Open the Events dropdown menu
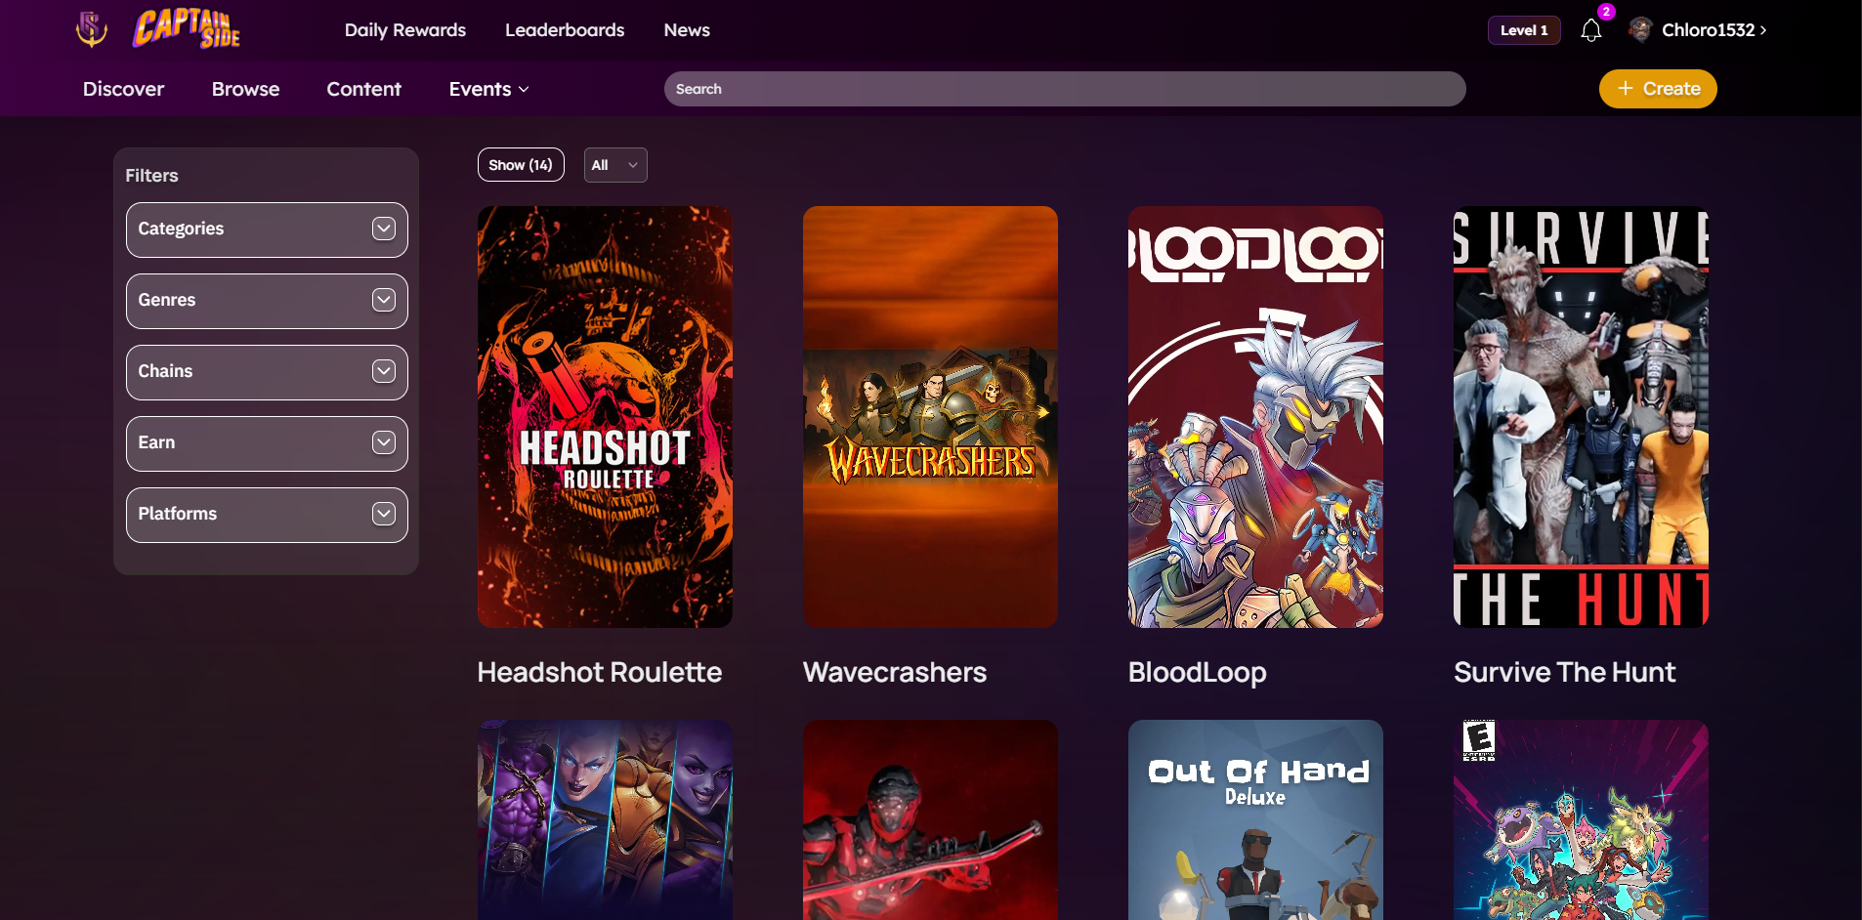The height and width of the screenshot is (920, 1862). click(488, 89)
